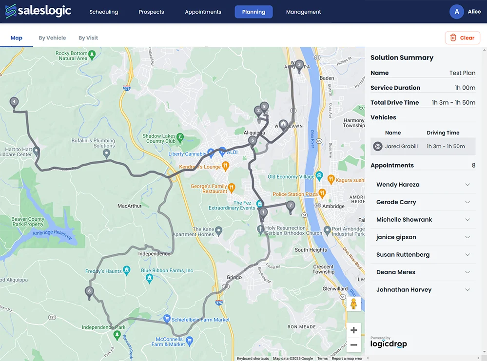Expand Wendy Hareza appointment details

pyautogui.click(x=468, y=185)
